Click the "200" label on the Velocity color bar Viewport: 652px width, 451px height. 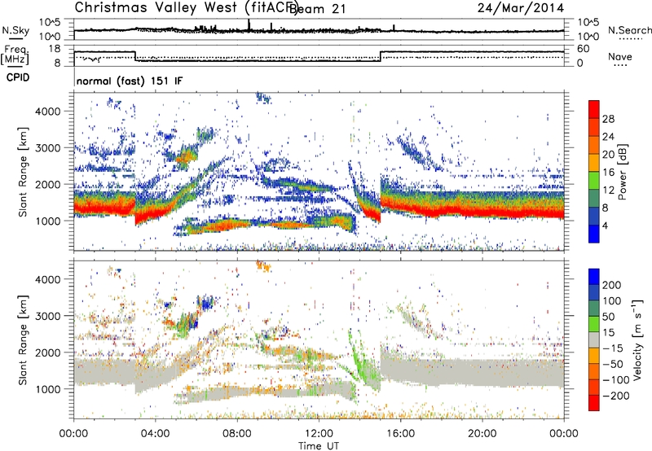(x=612, y=285)
